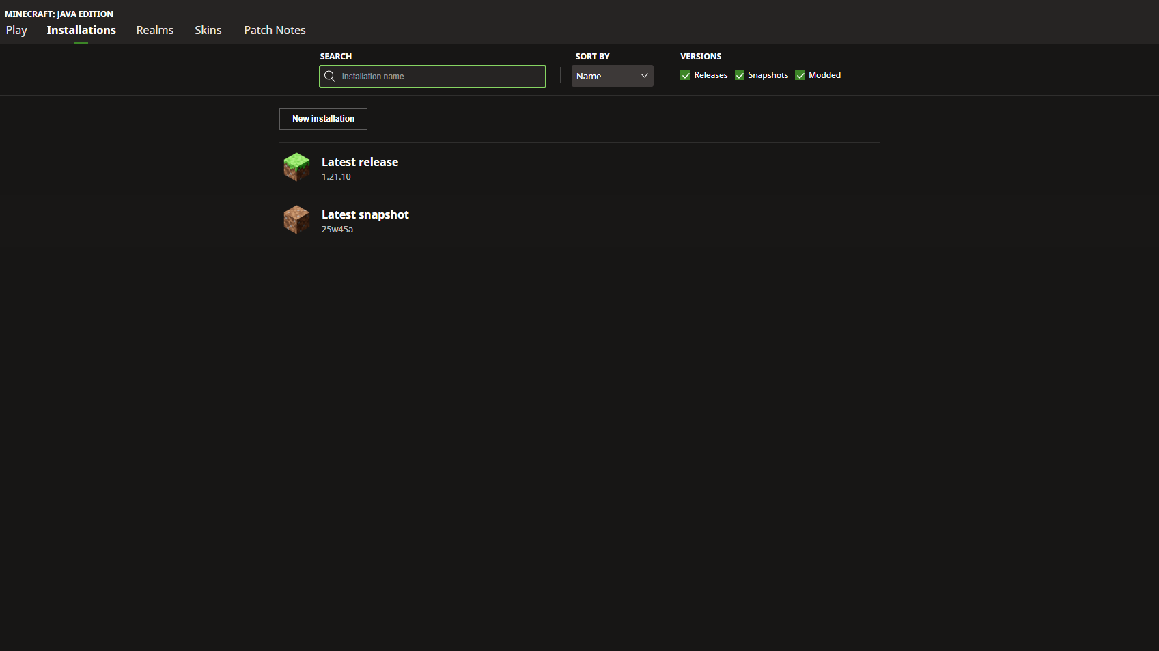The height and width of the screenshot is (651, 1159).
Task: Go to the Skins tab
Action: (x=208, y=30)
